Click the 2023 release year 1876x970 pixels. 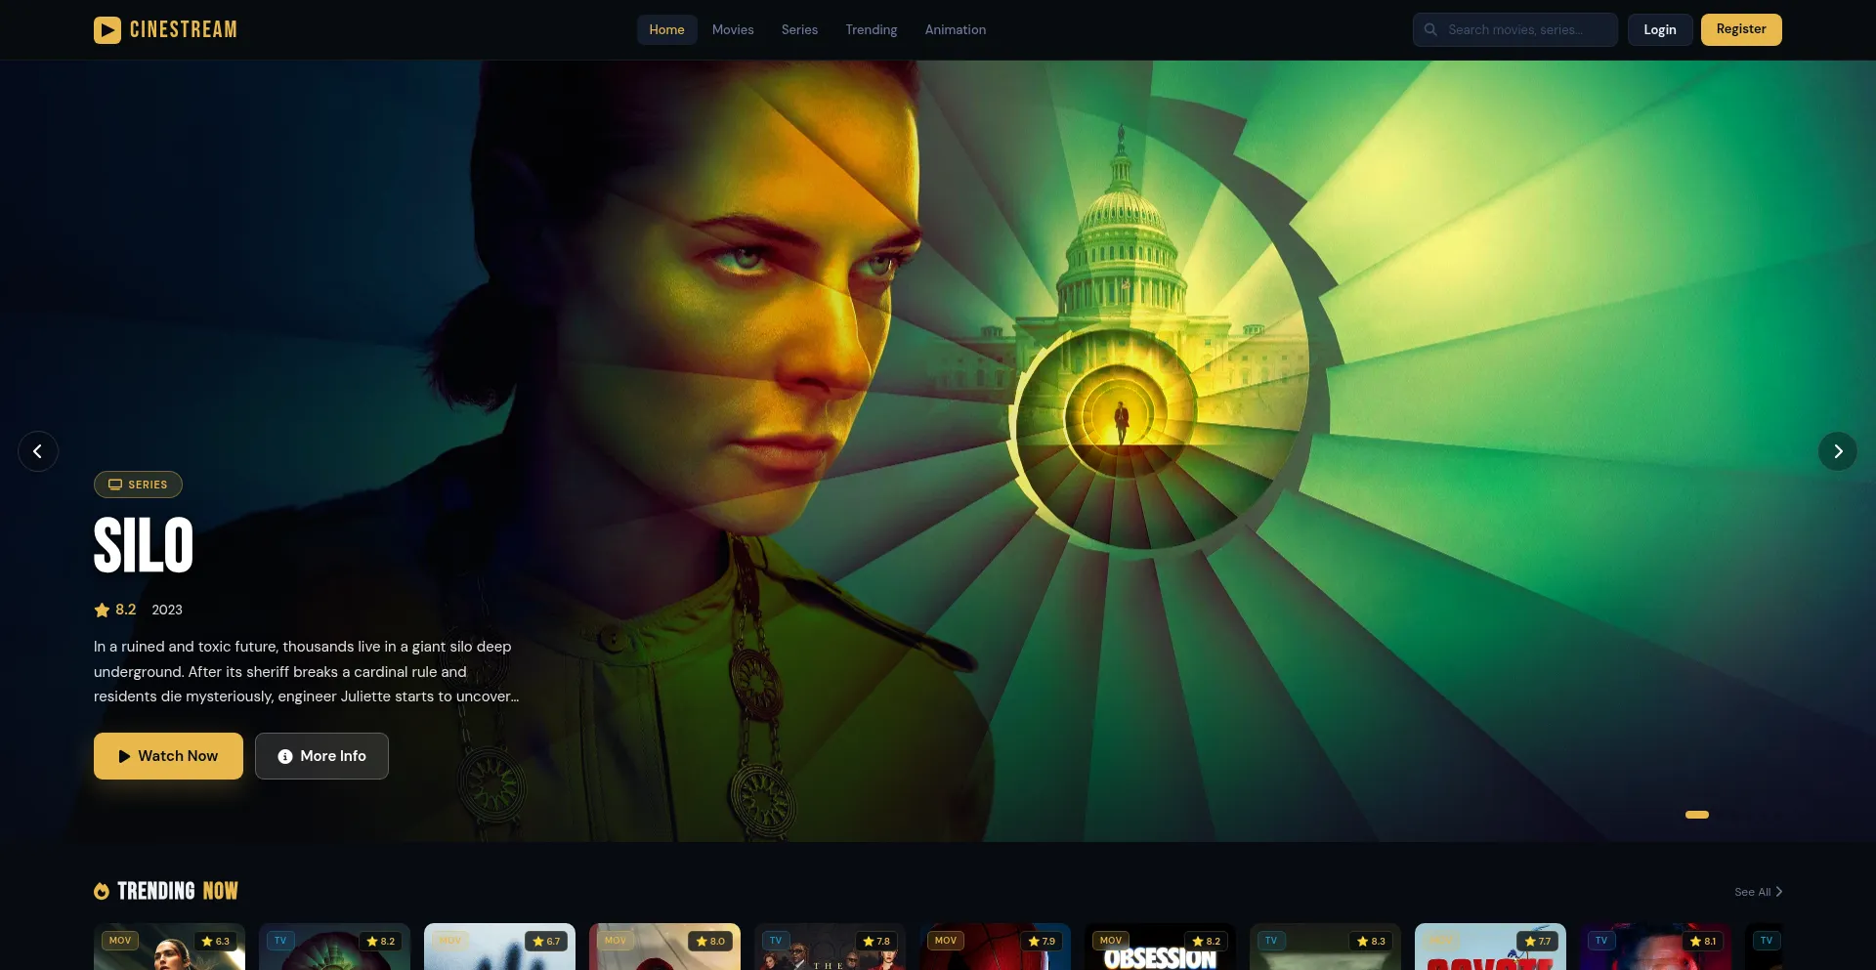[x=167, y=610]
